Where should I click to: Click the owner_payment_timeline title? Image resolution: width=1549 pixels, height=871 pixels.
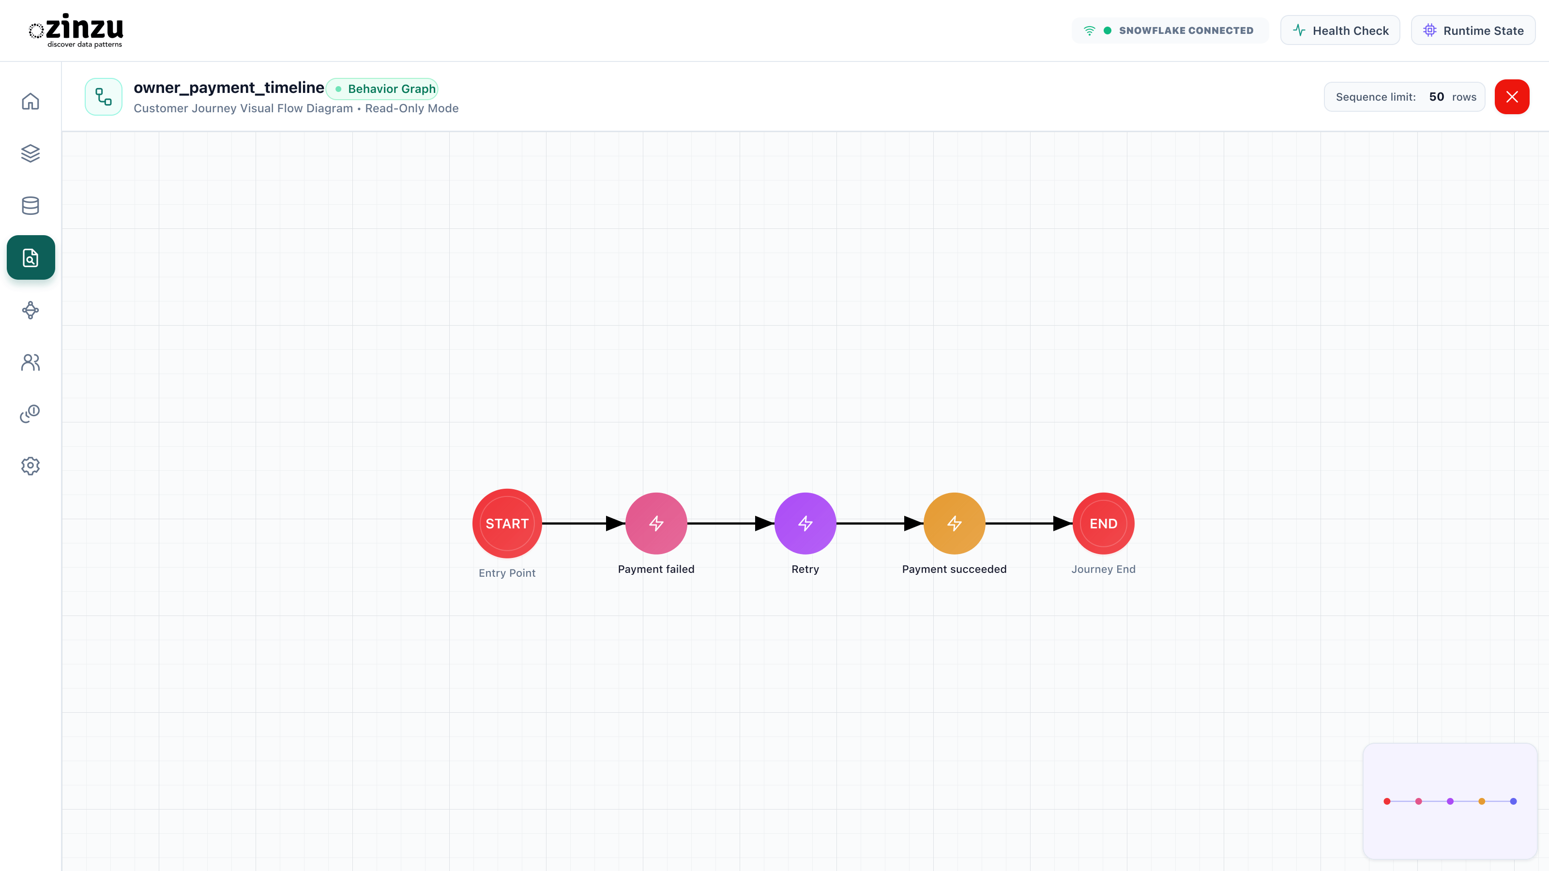tap(228, 88)
